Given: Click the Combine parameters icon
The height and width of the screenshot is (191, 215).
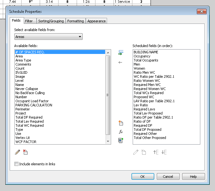Looking at the screenshot, I should tap(121, 141).
